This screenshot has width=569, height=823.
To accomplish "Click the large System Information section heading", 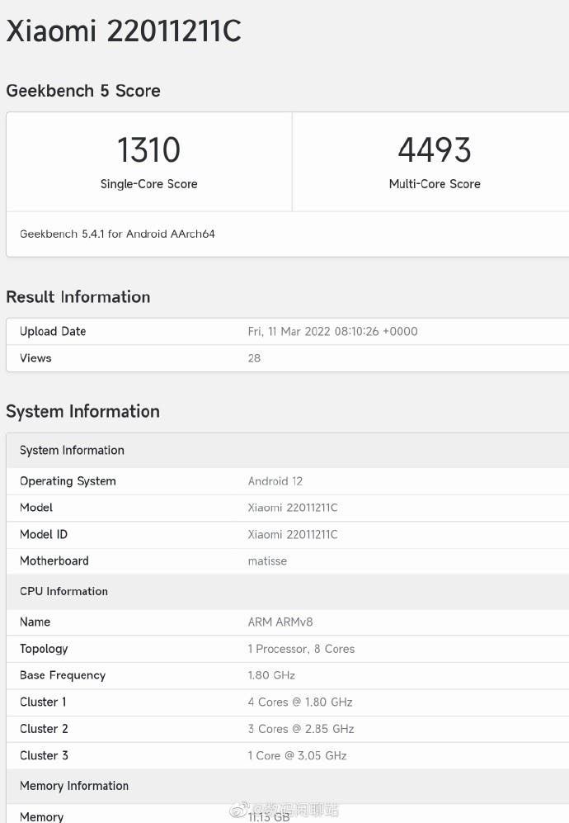I will (82, 411).
